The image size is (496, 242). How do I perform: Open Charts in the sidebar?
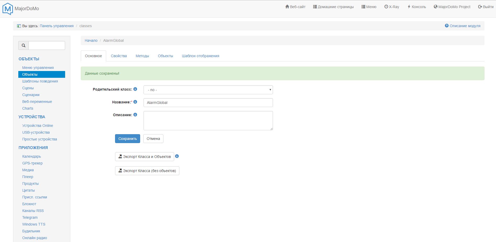tap(28, 108)
